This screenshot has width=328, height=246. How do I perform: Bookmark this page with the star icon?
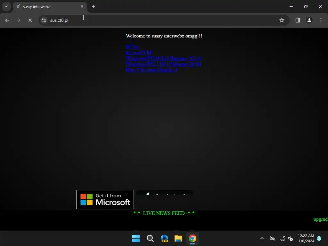click(282, 20)
